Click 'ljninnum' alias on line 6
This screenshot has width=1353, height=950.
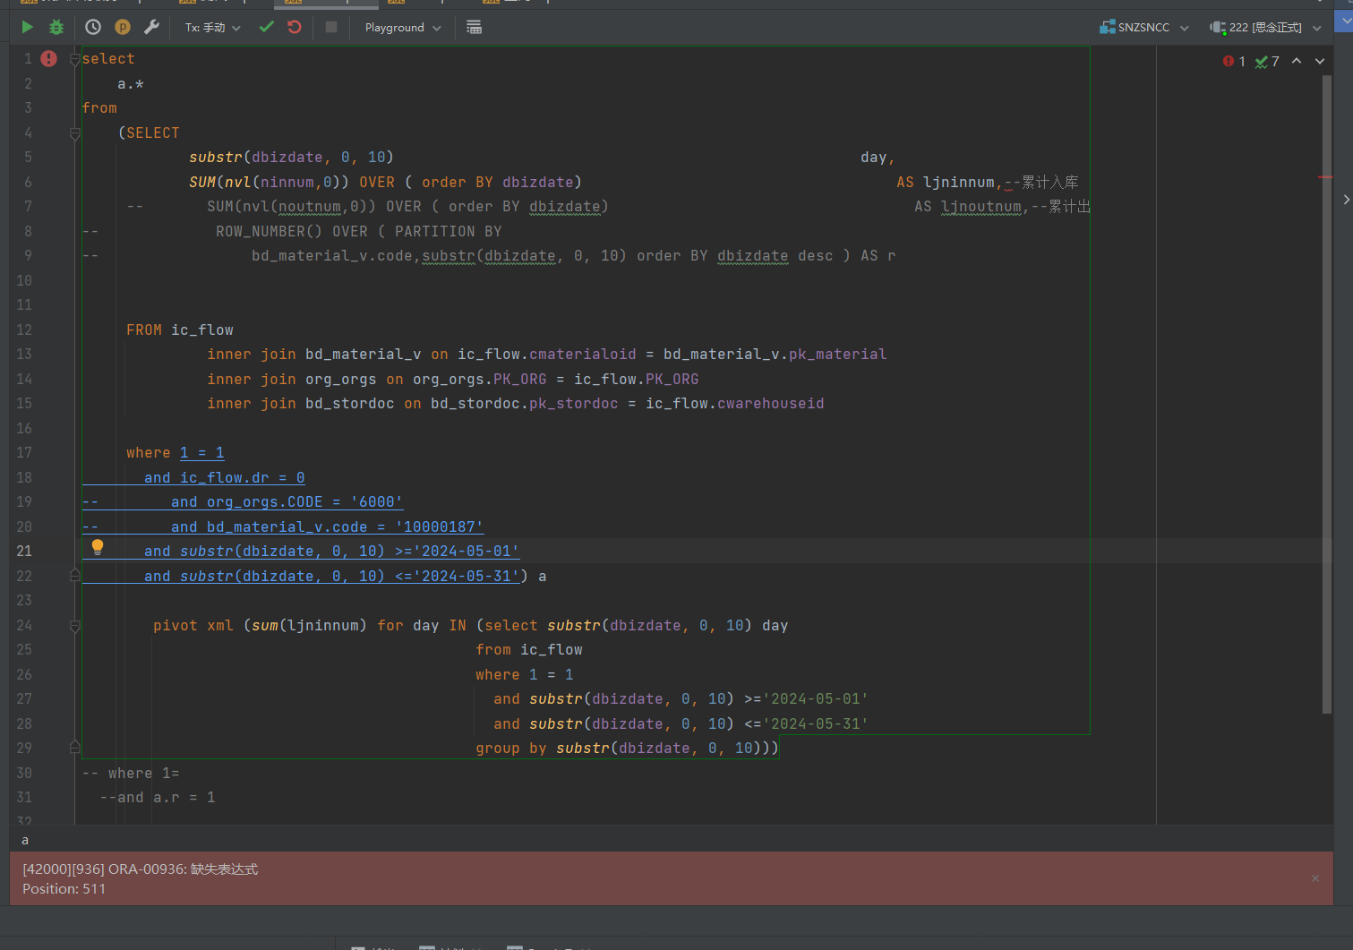point(959,183)
